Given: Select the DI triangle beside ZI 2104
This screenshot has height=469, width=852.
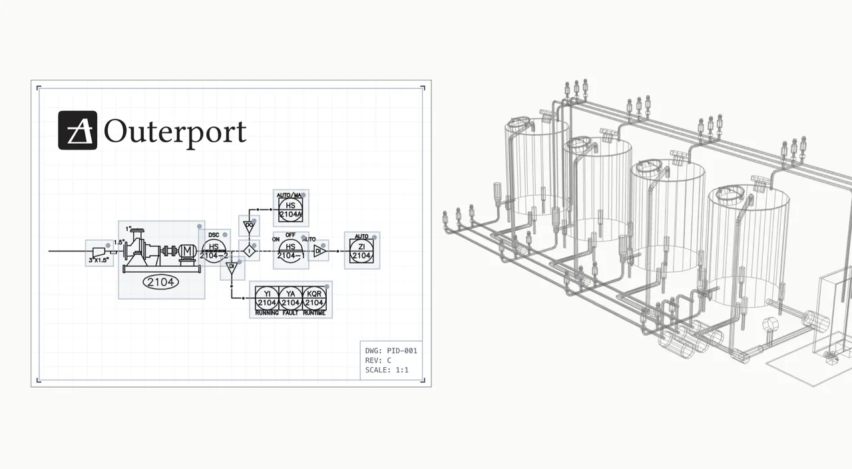Looking at the screenshot, I should [x=319, y=251].
